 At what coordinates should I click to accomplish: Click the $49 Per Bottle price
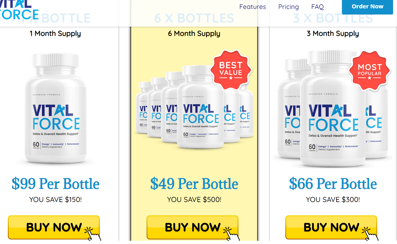pyautogui.click(x=194, y=184)
